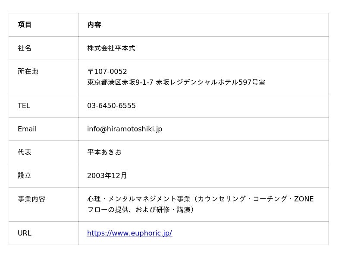The height and width of the screenshot is (258, 345).
Task: Click the 設立 row label
Action: click(25, 175)
